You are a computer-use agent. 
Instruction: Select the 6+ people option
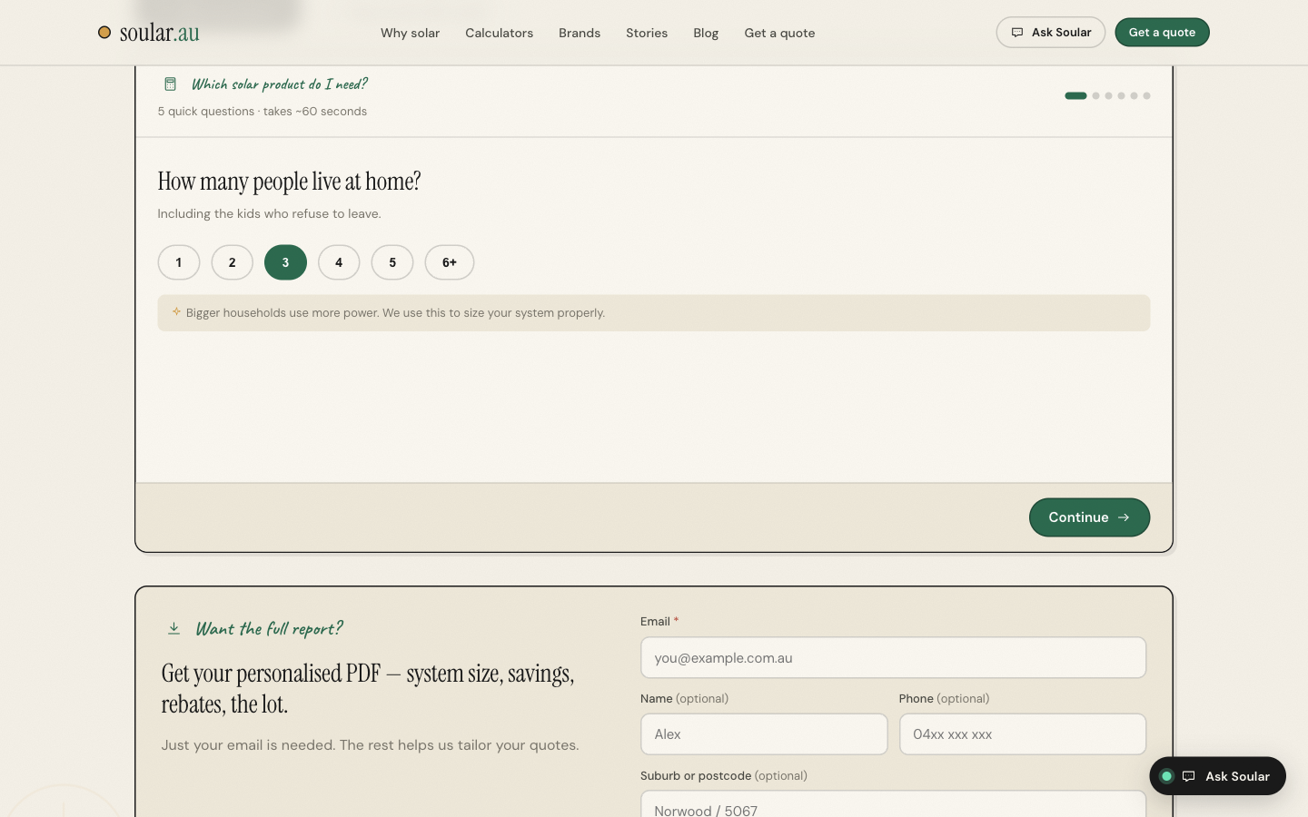coord(450,262)
